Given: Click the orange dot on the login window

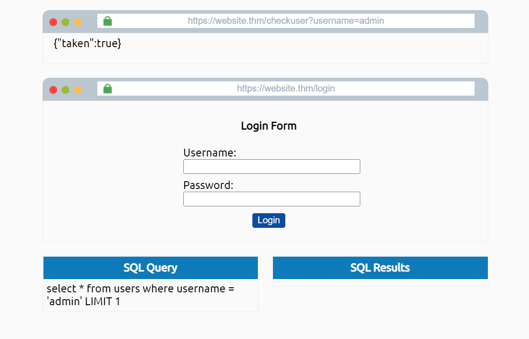Looking at the screenshot, I should click(x=78, y=90).
